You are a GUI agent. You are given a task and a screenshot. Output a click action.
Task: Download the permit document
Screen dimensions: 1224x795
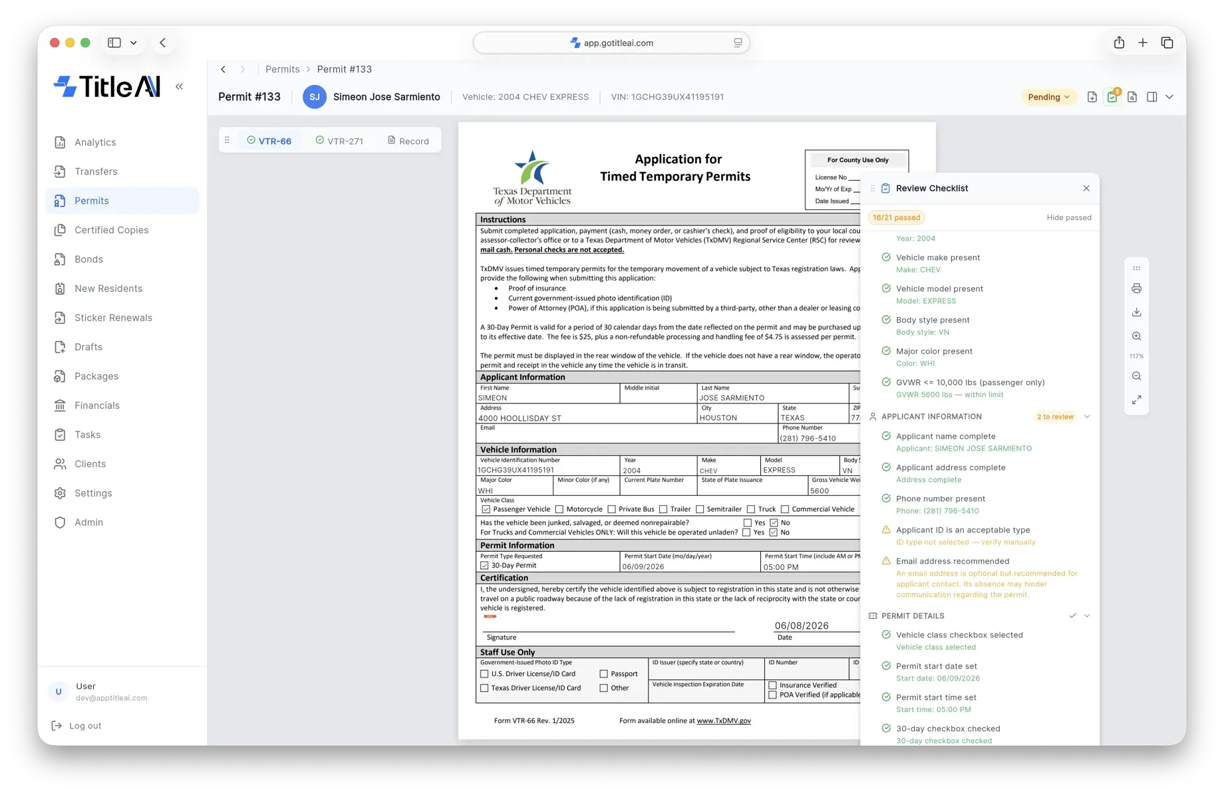[x=1136, y=312]
